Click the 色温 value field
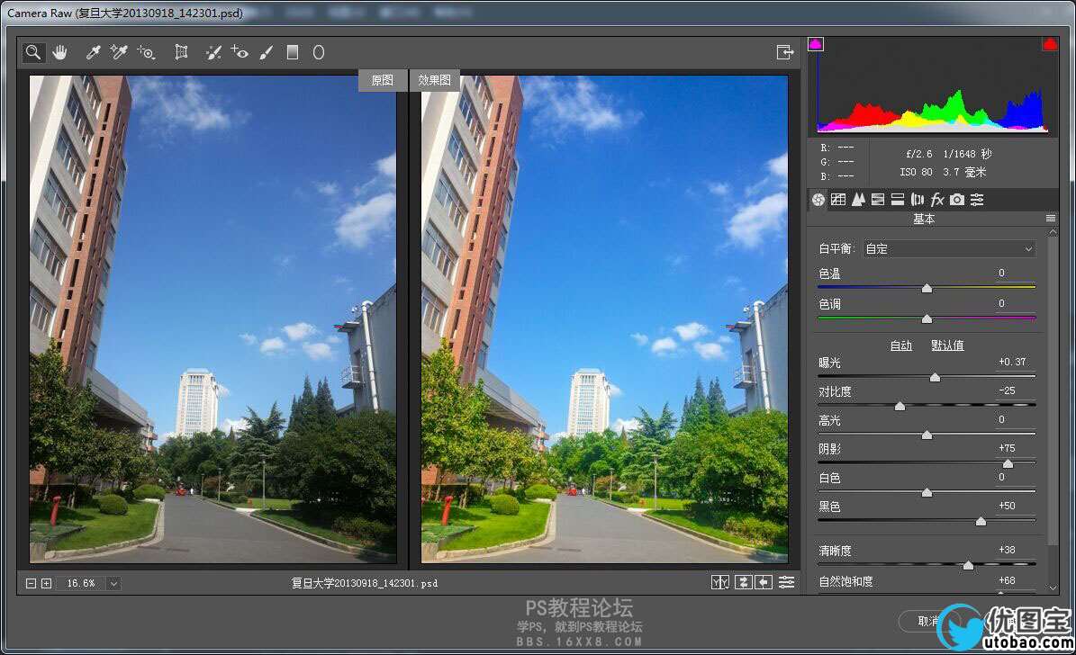The width and height of the screenshot is (1076, 655). point(1016,273)
